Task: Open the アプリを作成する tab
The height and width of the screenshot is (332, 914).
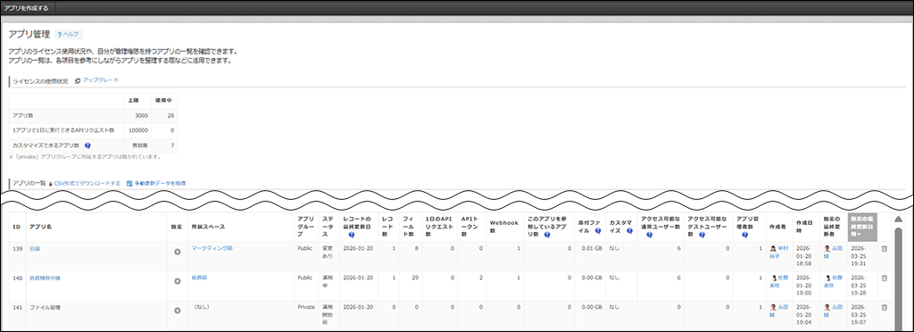Action: pyautogui.click(x=26, y=8)
